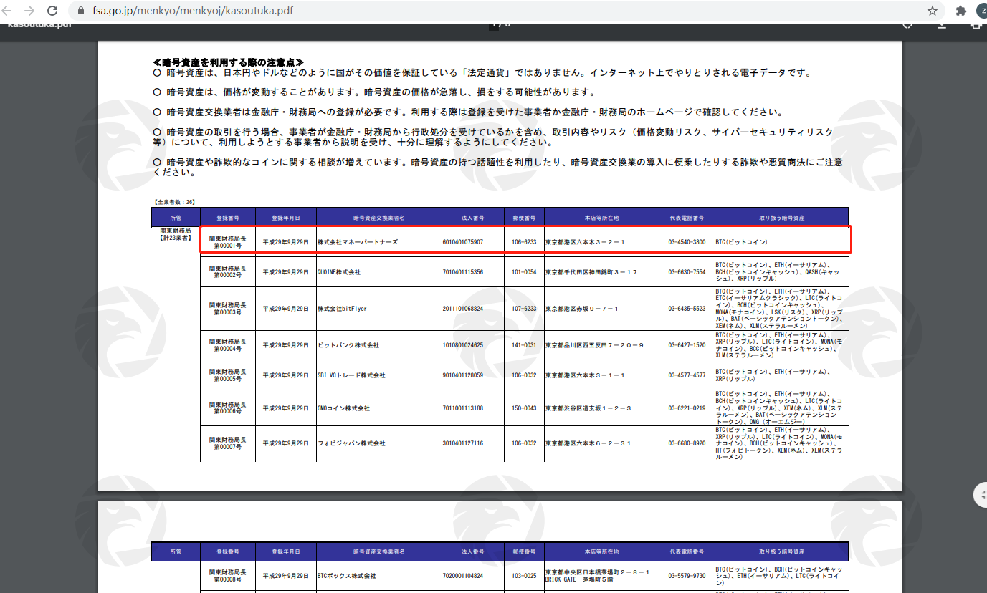Click corporate number 7010401115356
Screen dimensions: 987x593
[x=463, y=272]
